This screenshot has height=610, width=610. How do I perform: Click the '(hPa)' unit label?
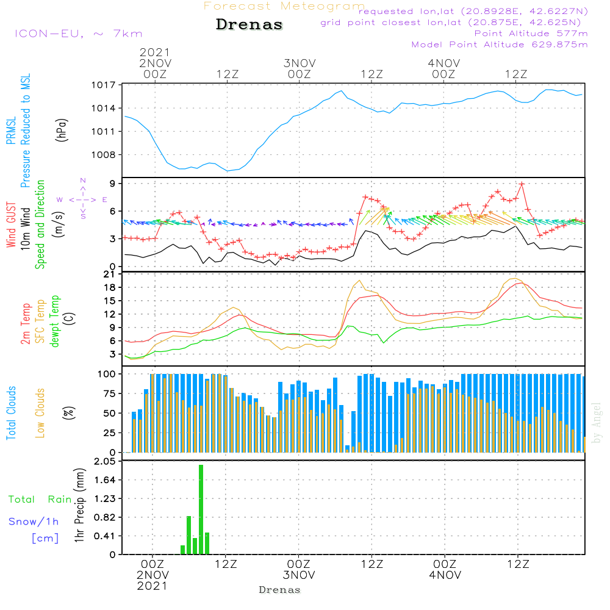(x=62, y=129)
